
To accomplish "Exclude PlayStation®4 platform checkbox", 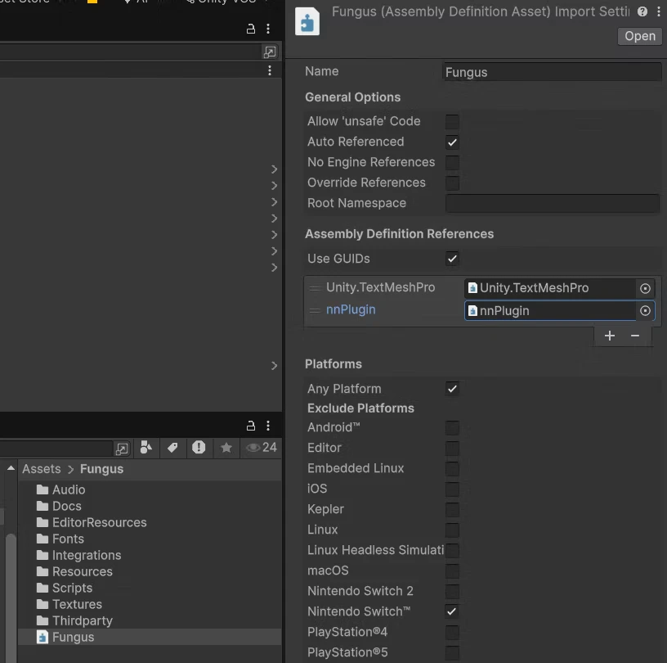I will 452,632.
